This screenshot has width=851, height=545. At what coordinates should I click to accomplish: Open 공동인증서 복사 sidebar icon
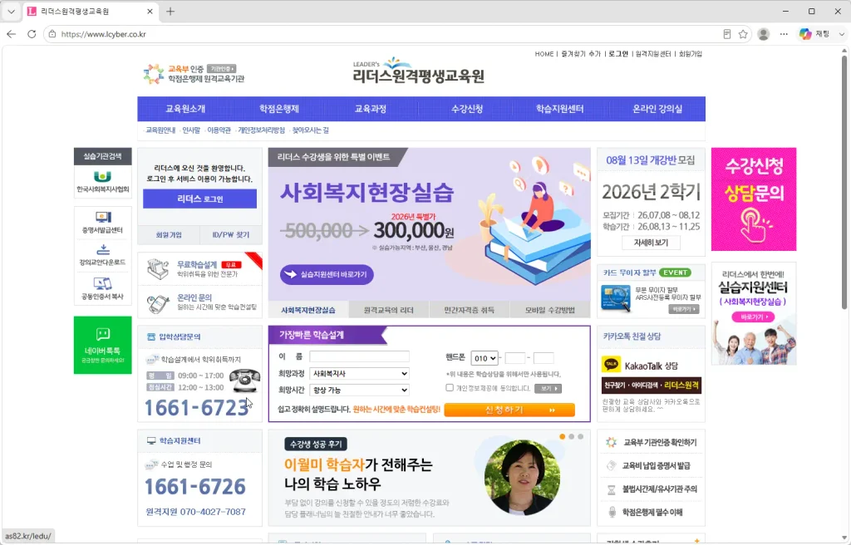coord(102,289)
